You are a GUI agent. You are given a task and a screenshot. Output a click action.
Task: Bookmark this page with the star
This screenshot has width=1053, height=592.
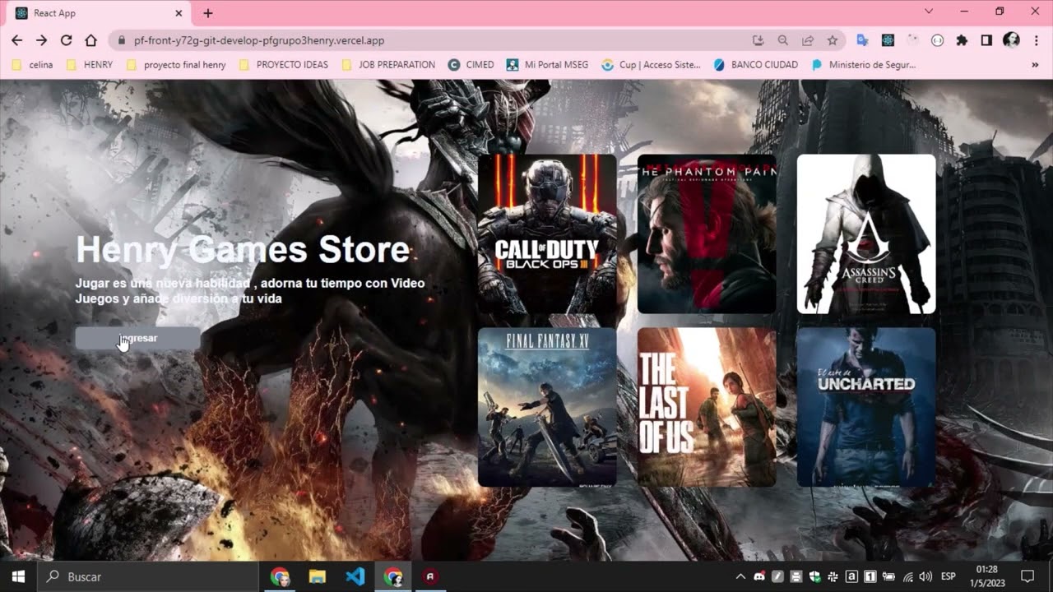[x=833, y=40]
